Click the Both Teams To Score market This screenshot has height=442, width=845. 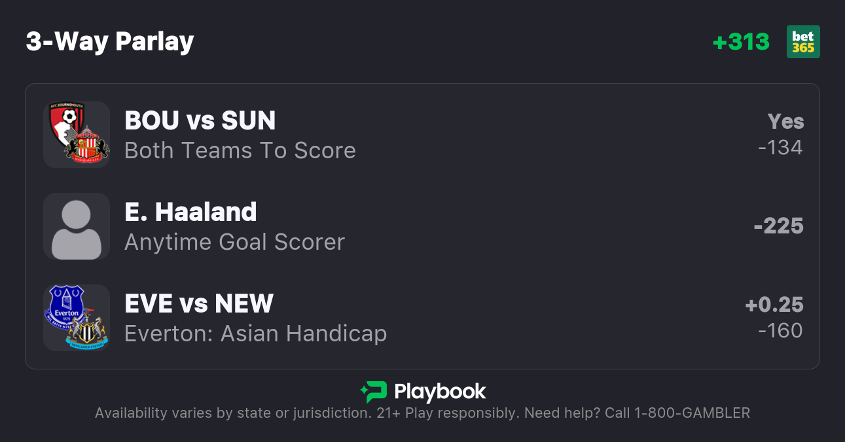tap(240, 150)
